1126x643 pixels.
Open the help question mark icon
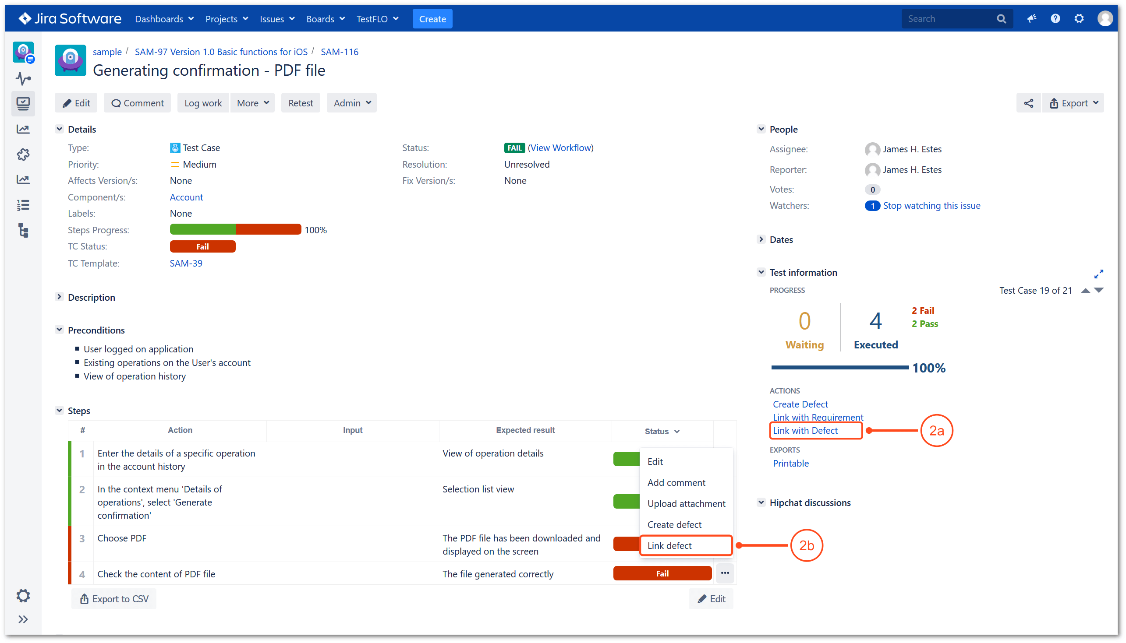tap(1055, 18)
